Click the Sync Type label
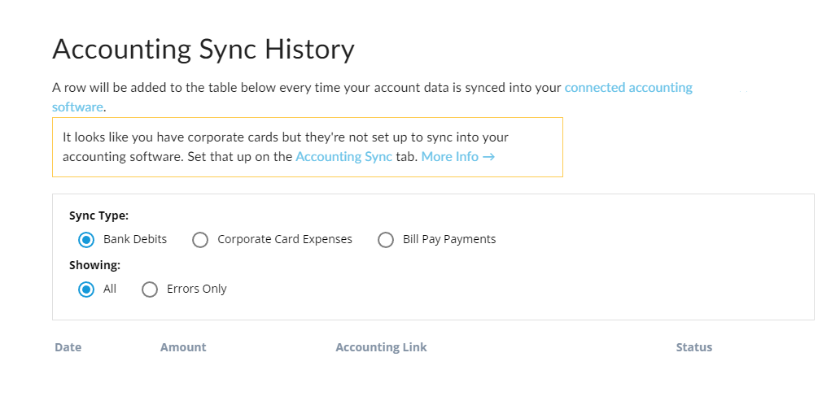 pos(98,216)
